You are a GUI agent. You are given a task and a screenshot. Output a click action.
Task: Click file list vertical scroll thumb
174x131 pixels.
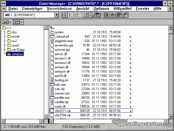coord(171,32)
